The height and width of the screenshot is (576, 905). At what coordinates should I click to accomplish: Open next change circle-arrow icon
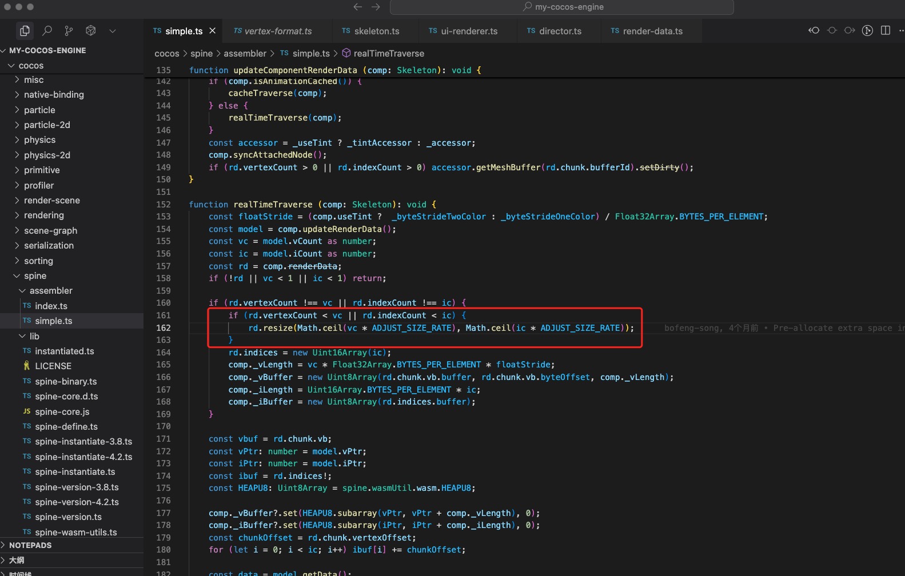point(850,31)
